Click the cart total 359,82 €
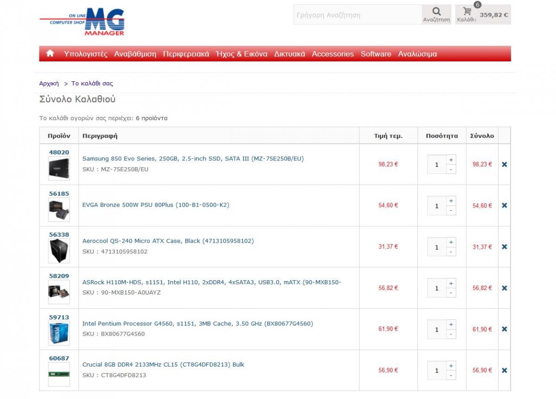Screen dimensions: 556x399 [494, 15]
